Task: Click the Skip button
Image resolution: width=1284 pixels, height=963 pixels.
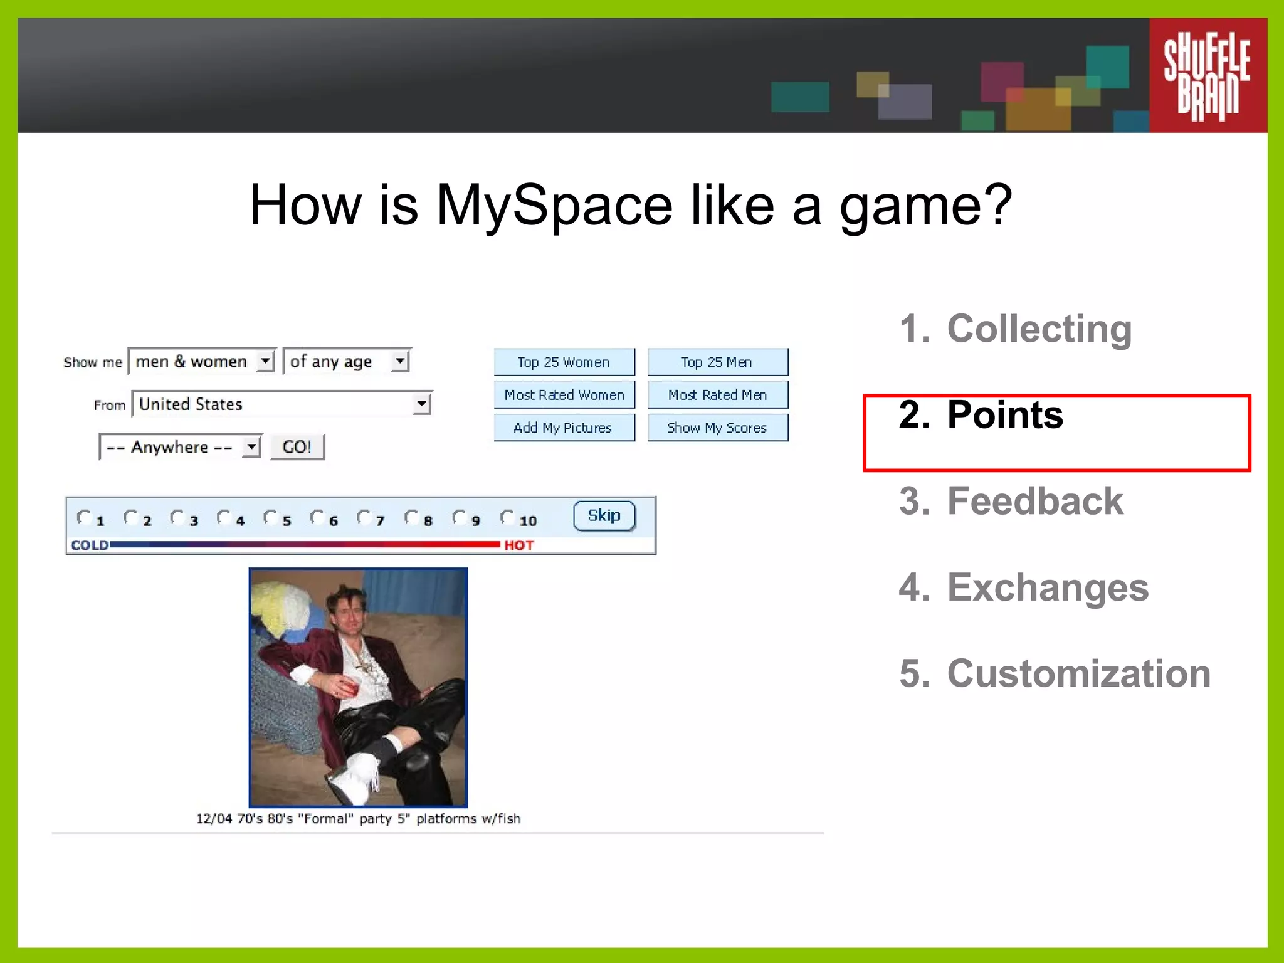Action: 604,516
